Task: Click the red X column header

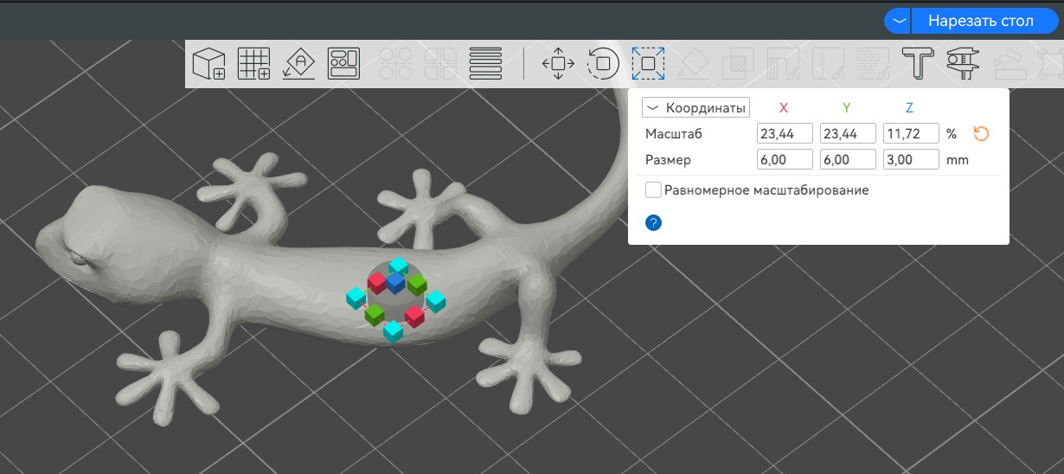Action: [784, 108]
